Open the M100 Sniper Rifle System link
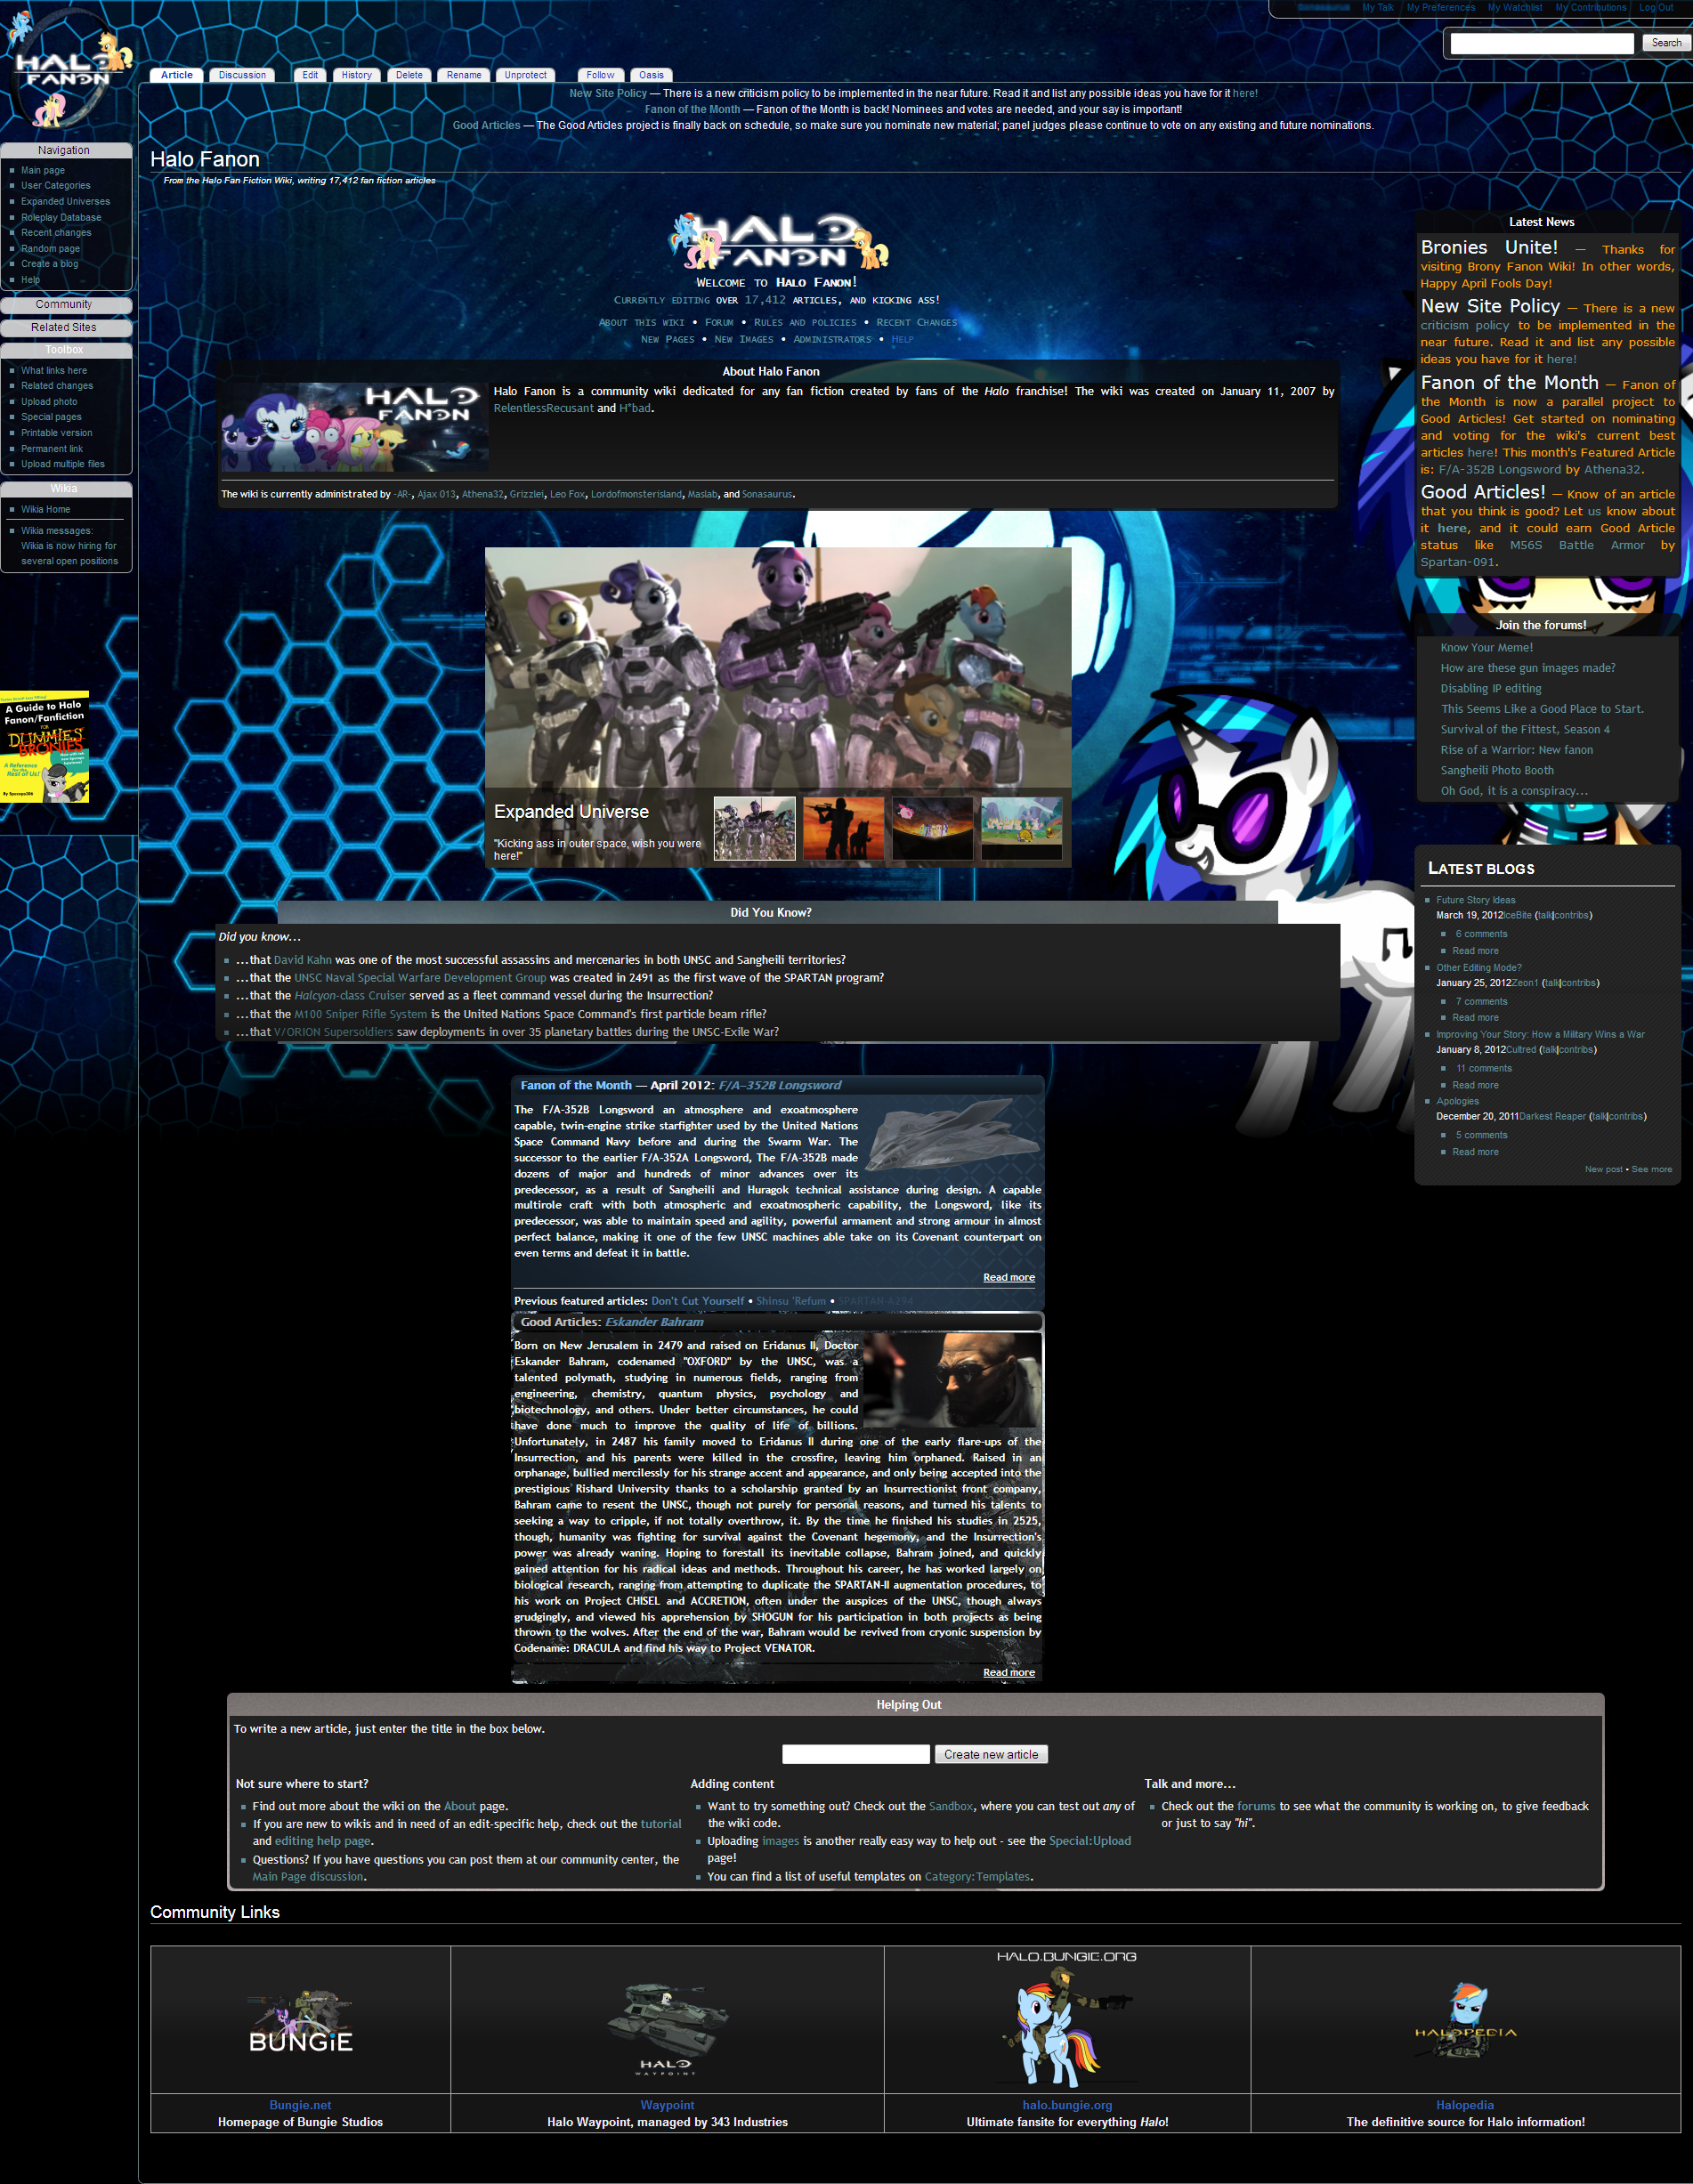1693x2184 pixels. (x=361, y=1014)
